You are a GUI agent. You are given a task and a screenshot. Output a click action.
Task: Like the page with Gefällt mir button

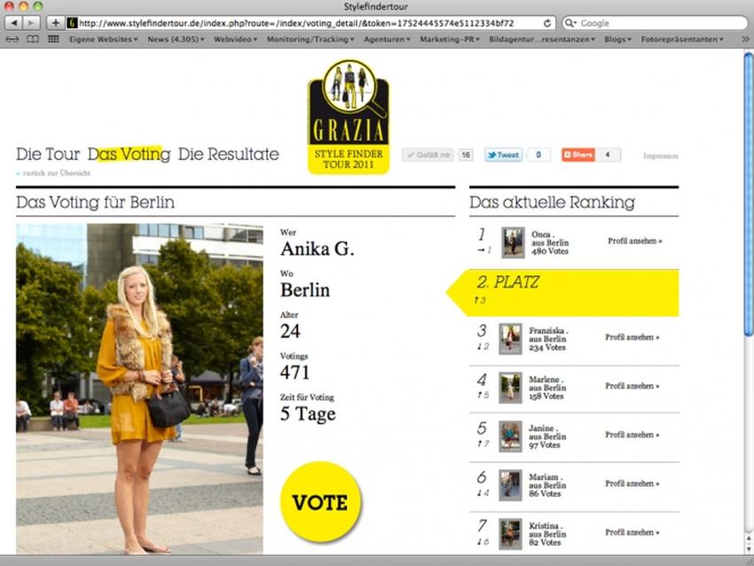[428, 155]
